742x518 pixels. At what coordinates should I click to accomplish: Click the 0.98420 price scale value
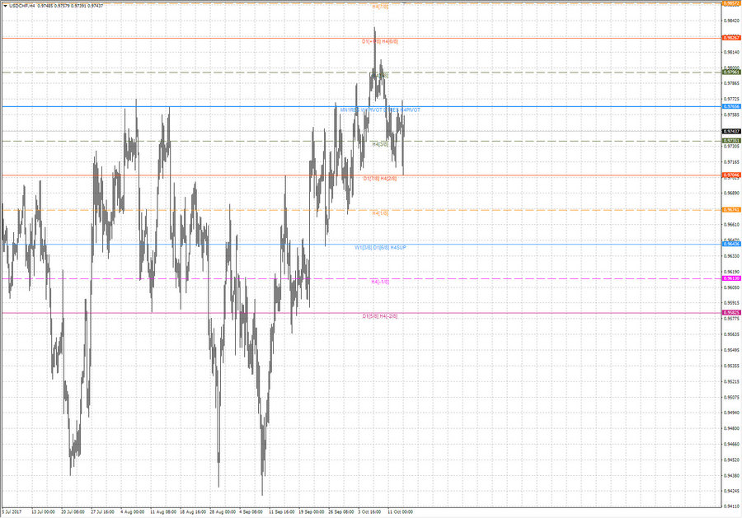coord(731,21)
